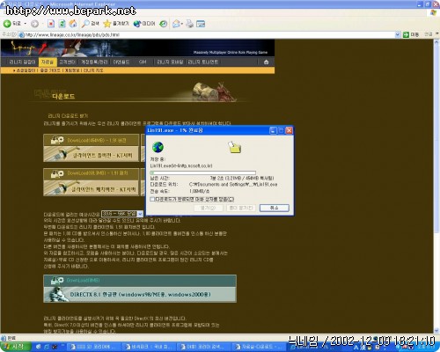Click the globe icon in download dialog
Image resolution: width=440 pixels, height=352 pixels.
point(158,147)
